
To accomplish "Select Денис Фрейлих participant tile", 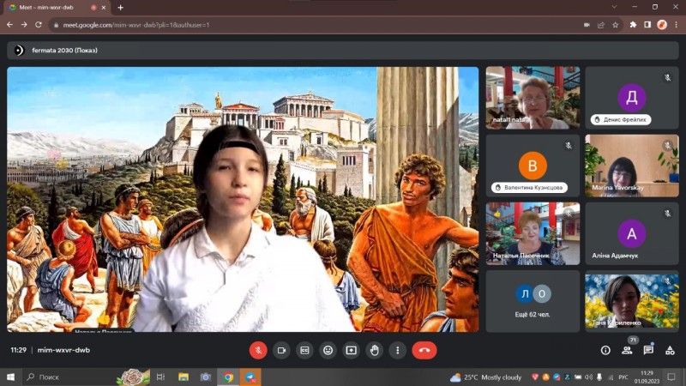I will coord(632,97).
